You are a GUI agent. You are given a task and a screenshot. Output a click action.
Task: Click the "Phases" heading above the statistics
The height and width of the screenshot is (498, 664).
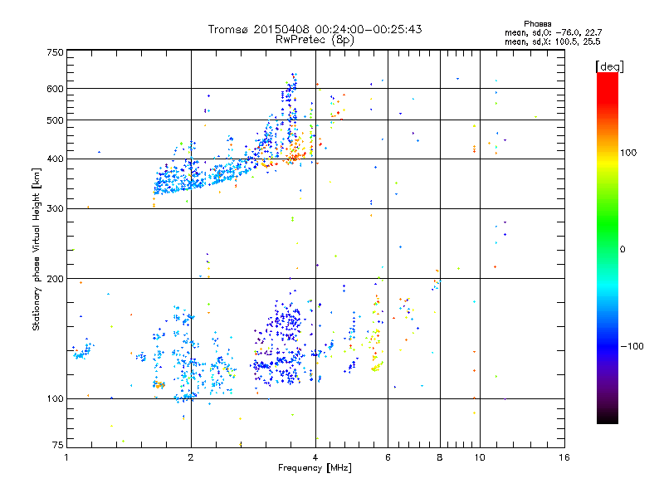click(537, 24)
